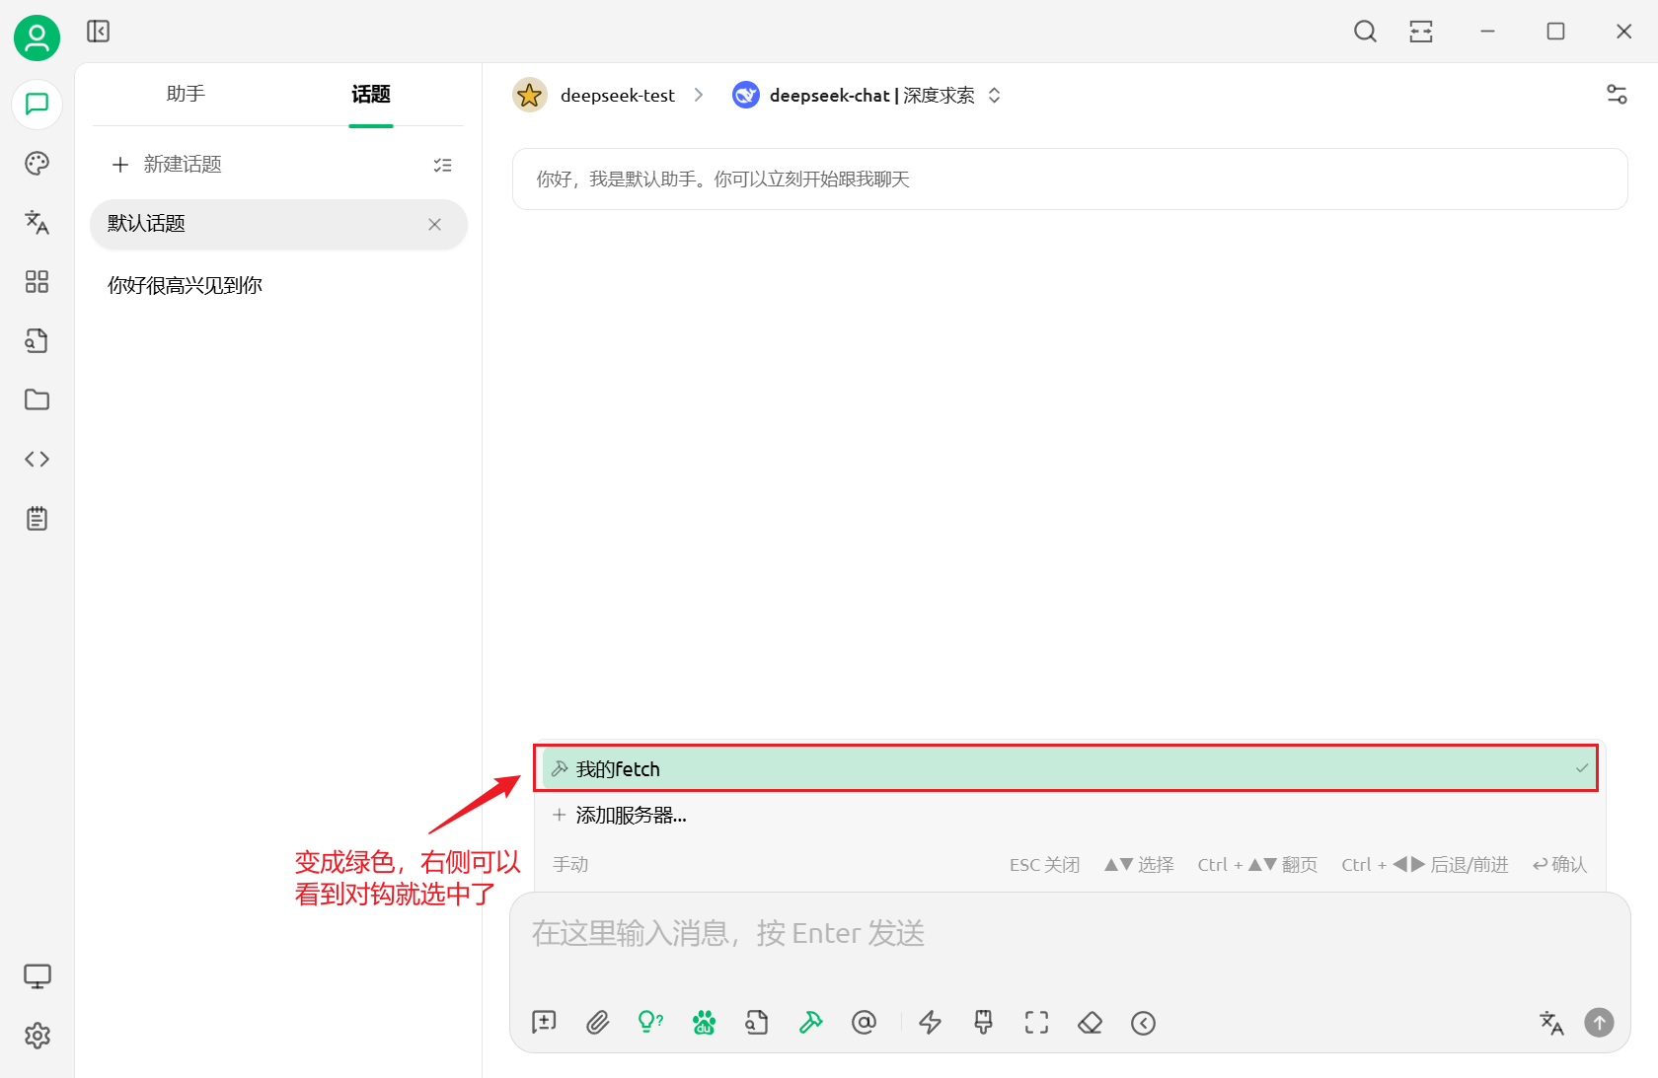
Task: Delete the 默认话题 topic
Action: 434,225
